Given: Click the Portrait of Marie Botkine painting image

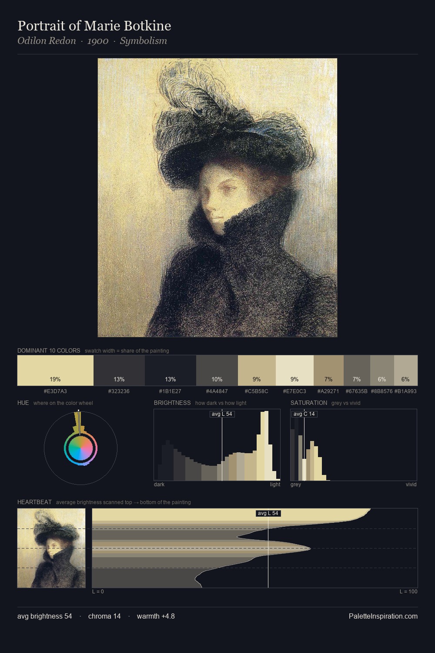Looking at the screenshot, I should (x=217, y=198).
